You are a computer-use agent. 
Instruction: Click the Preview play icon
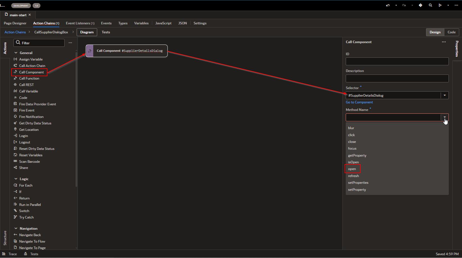click(440, 5)
